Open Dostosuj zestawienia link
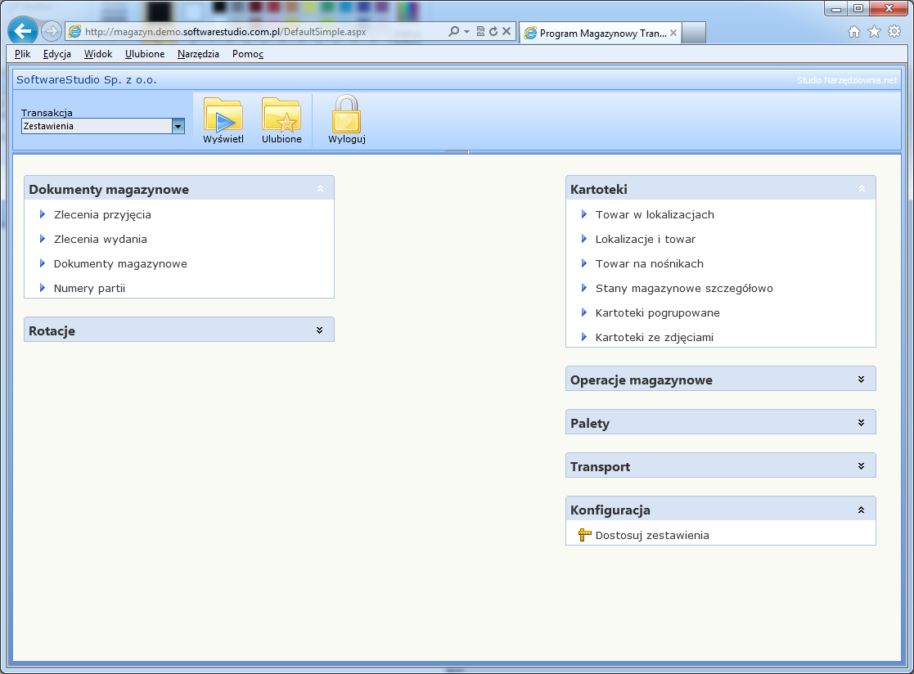 652,535
